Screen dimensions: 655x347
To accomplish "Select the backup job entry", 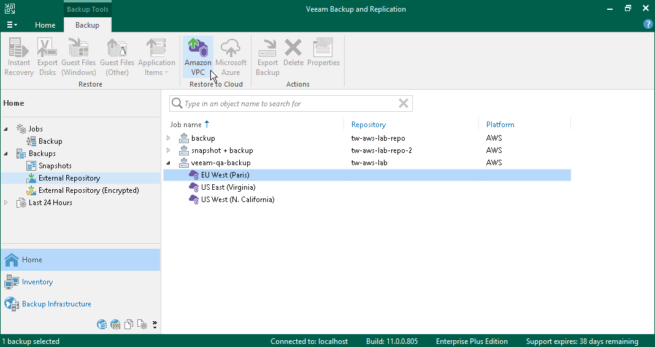I will coord(203,138).
